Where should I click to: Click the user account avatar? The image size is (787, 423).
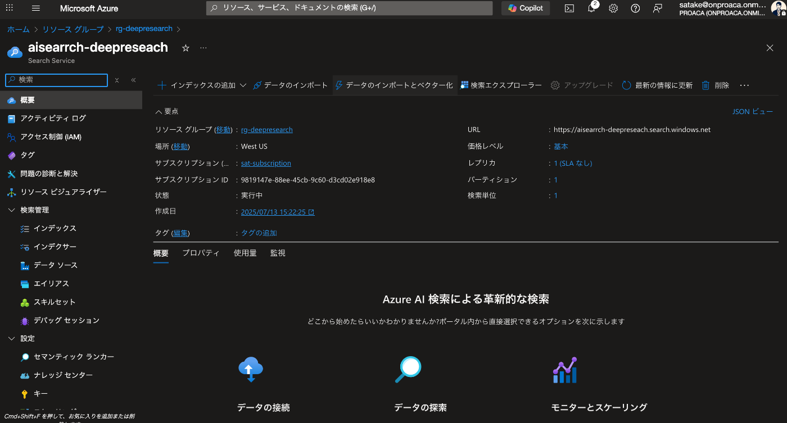[779, 8]
